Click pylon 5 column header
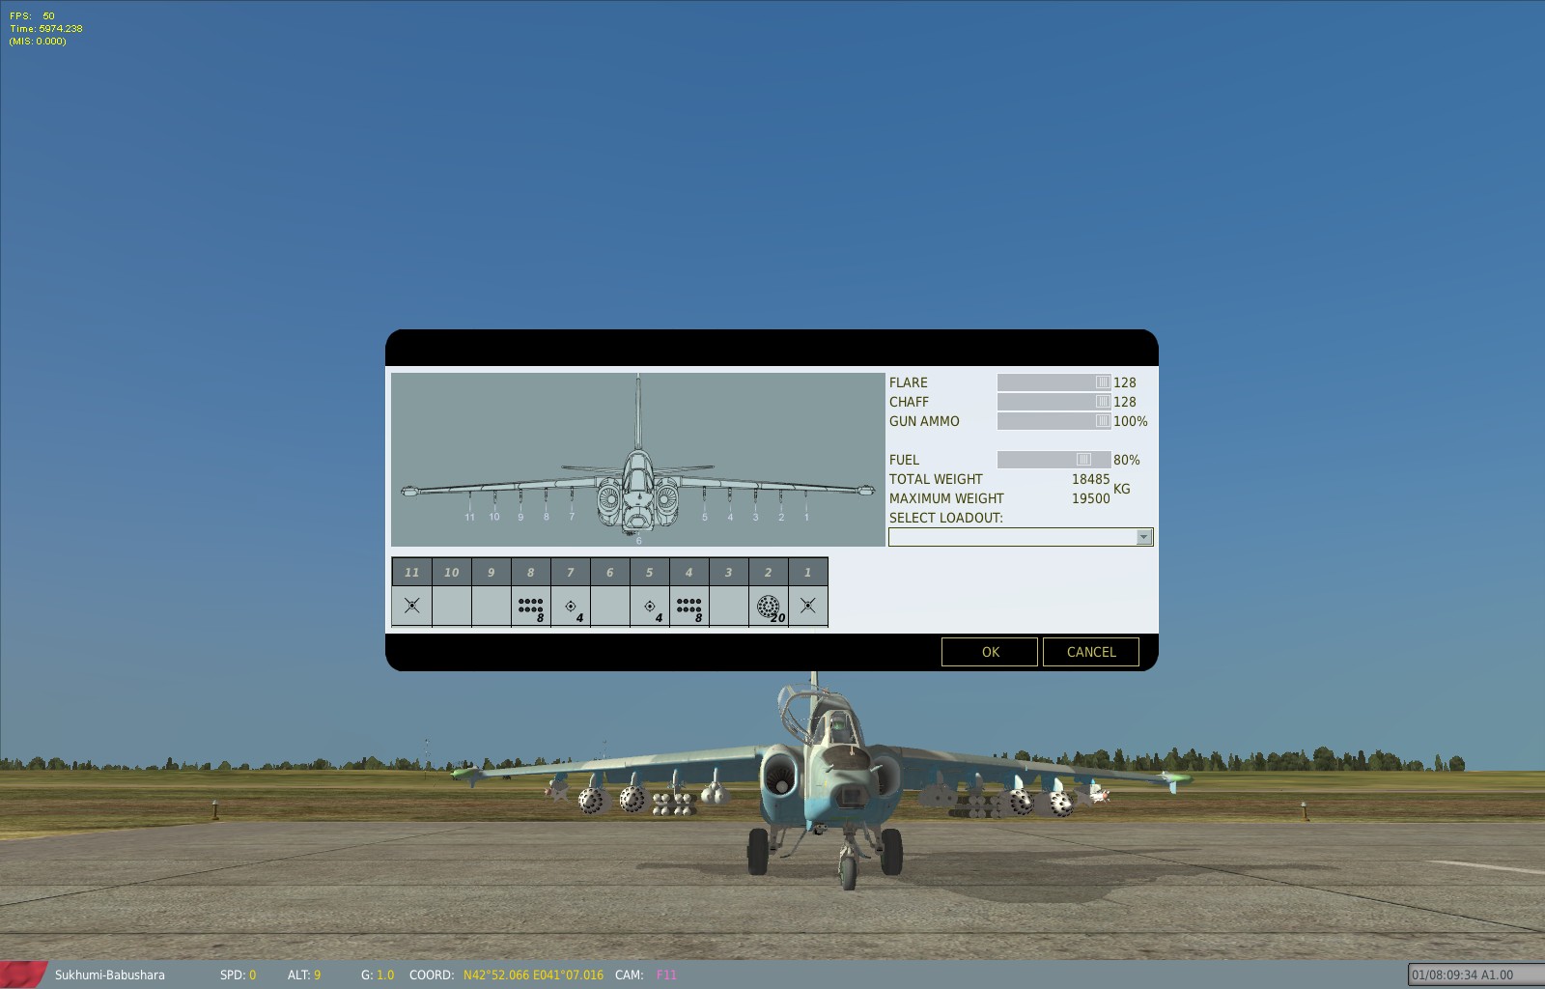Image resolution: width=1545 pixels, height=989 pixels. (x=650, y=572)
